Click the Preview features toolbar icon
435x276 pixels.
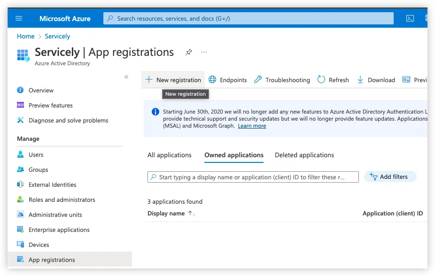[x=406, y=79]
